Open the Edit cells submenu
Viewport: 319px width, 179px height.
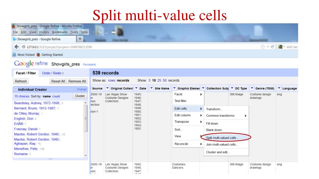(188, 108)
